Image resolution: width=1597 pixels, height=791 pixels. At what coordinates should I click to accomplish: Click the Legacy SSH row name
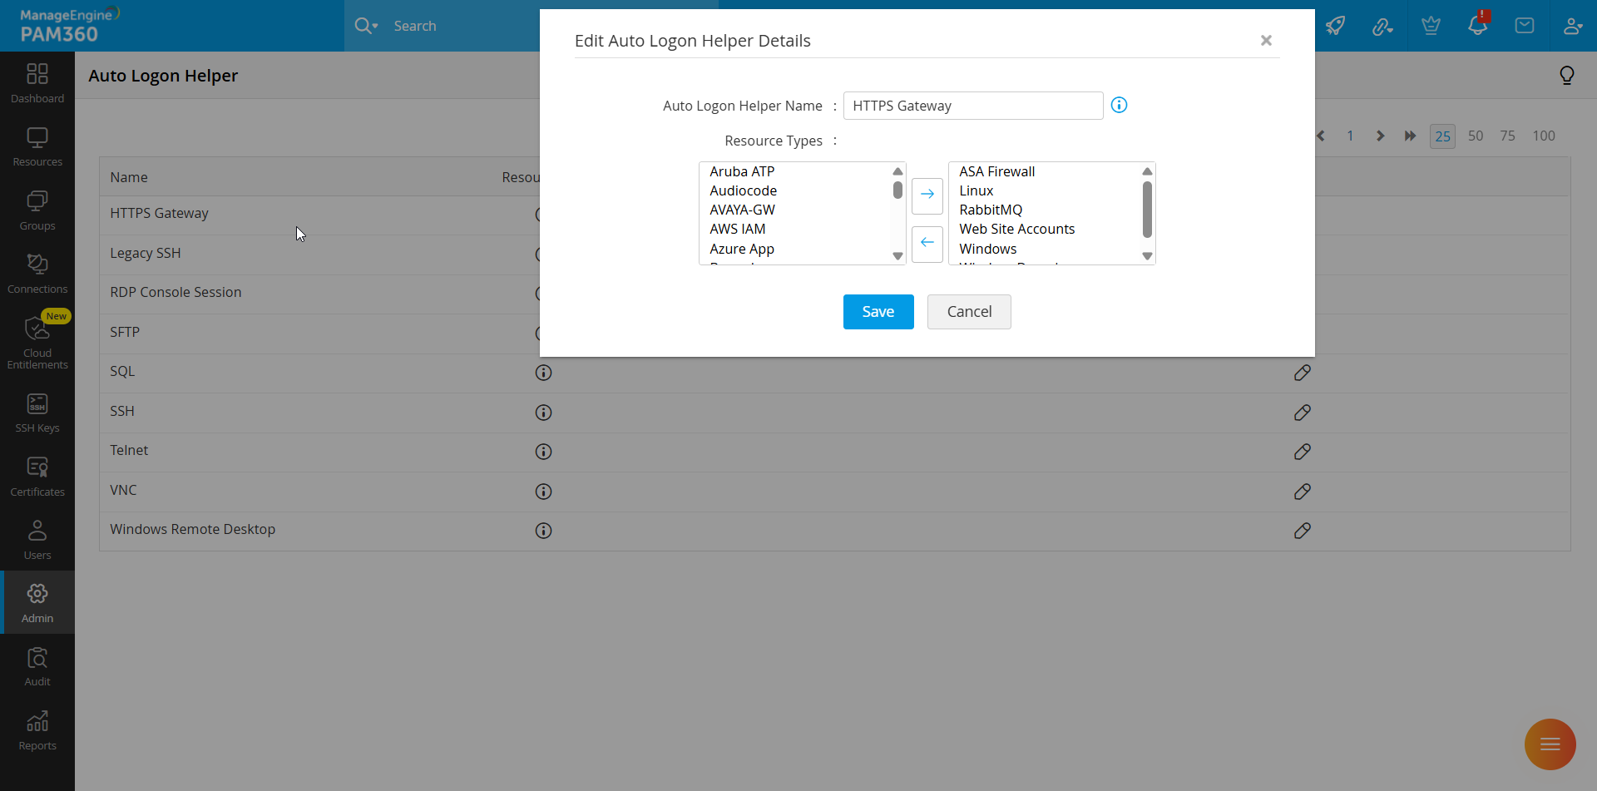coord(146,253)
